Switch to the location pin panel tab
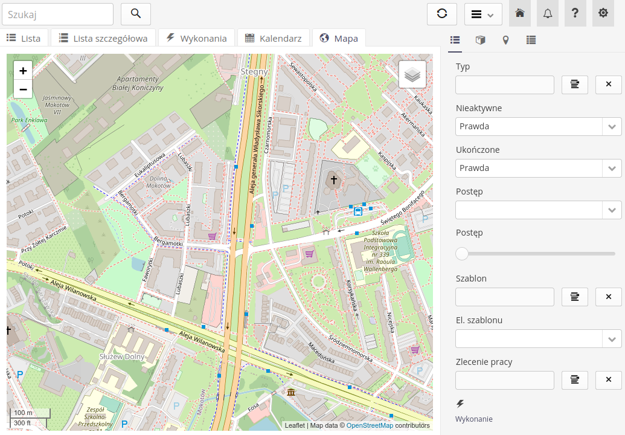625x435 pixels. 505,40
